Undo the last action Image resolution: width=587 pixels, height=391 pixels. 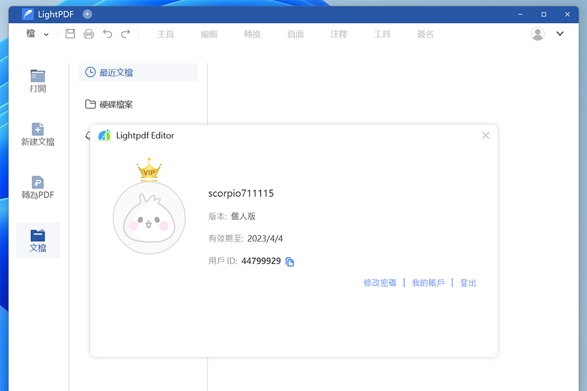click(x=107, y=33)
